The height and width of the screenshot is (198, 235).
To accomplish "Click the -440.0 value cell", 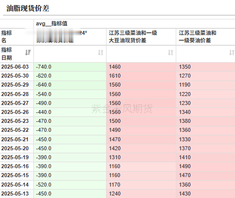I will tap(70, 112).
